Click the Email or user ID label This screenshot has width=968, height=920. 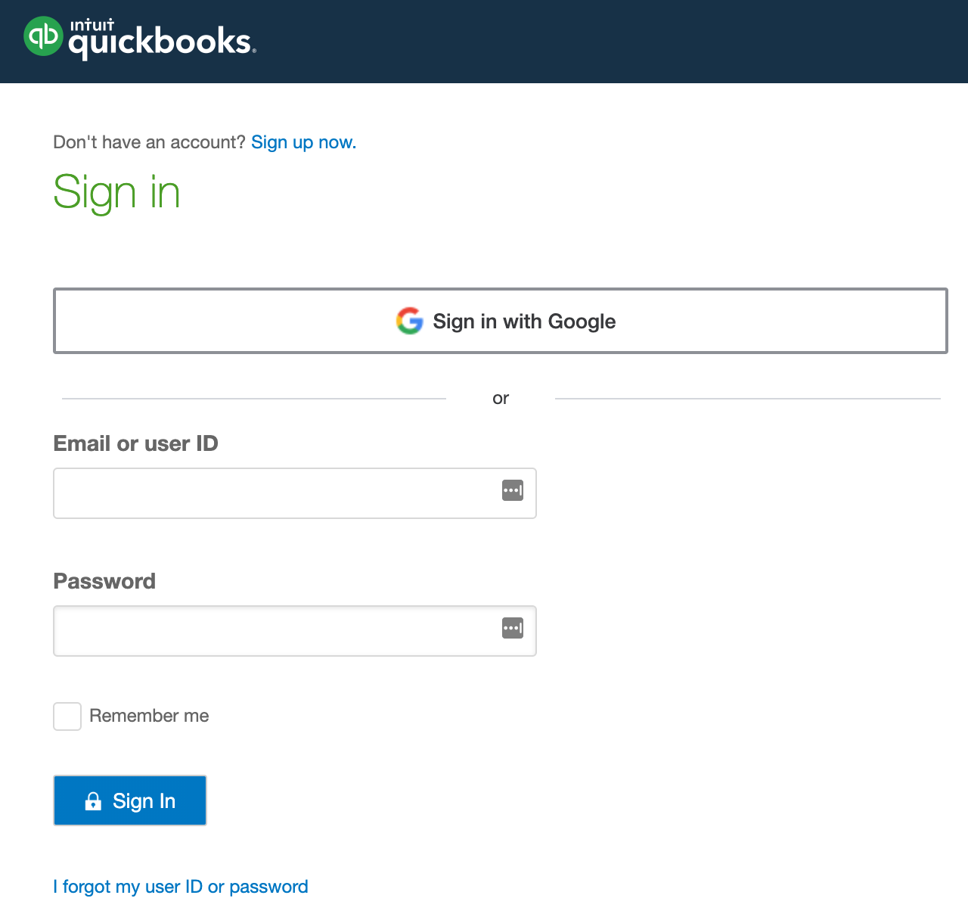pyautogui.click(x=136, y=443)
